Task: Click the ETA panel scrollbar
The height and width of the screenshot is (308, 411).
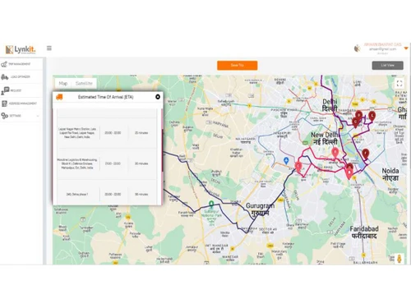Action: (x=162, y=150)
